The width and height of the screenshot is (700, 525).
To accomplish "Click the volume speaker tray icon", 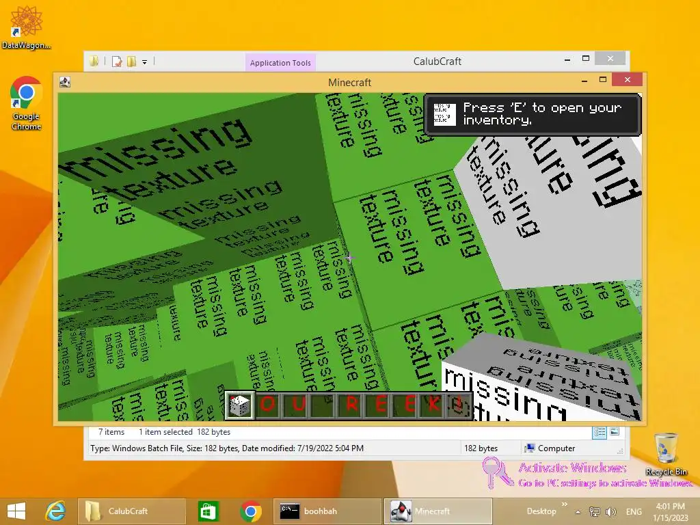I will pyautogui.click(x=610, y=511).
